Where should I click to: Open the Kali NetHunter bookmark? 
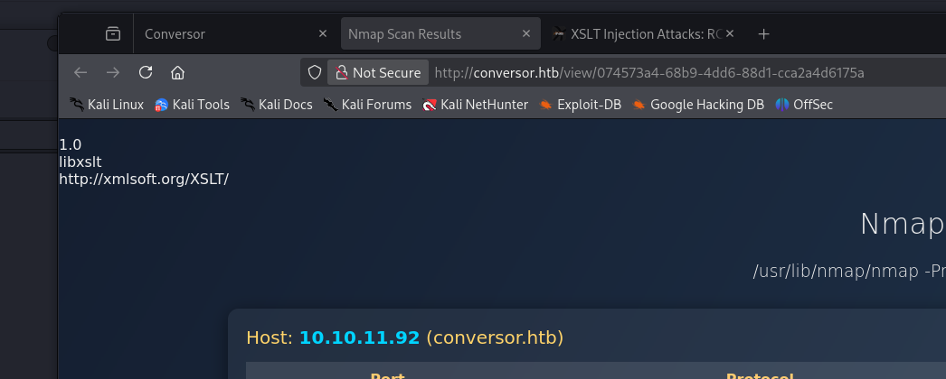(476, 105)
